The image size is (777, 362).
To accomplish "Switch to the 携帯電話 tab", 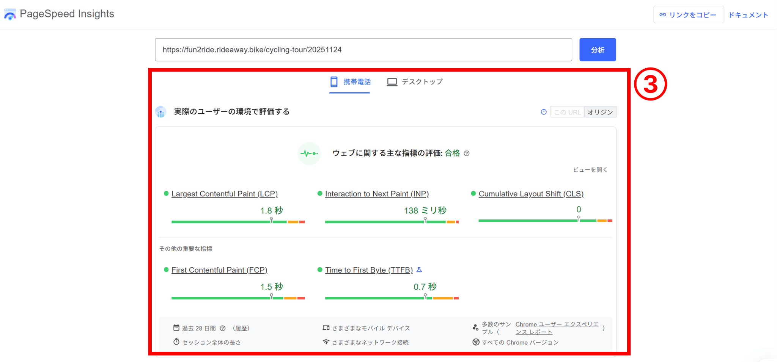I will click(350, 82).
